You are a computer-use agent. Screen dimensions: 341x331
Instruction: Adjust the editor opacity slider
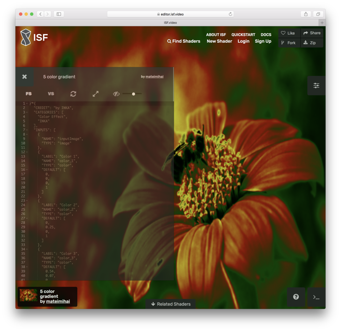click(133, 94)
